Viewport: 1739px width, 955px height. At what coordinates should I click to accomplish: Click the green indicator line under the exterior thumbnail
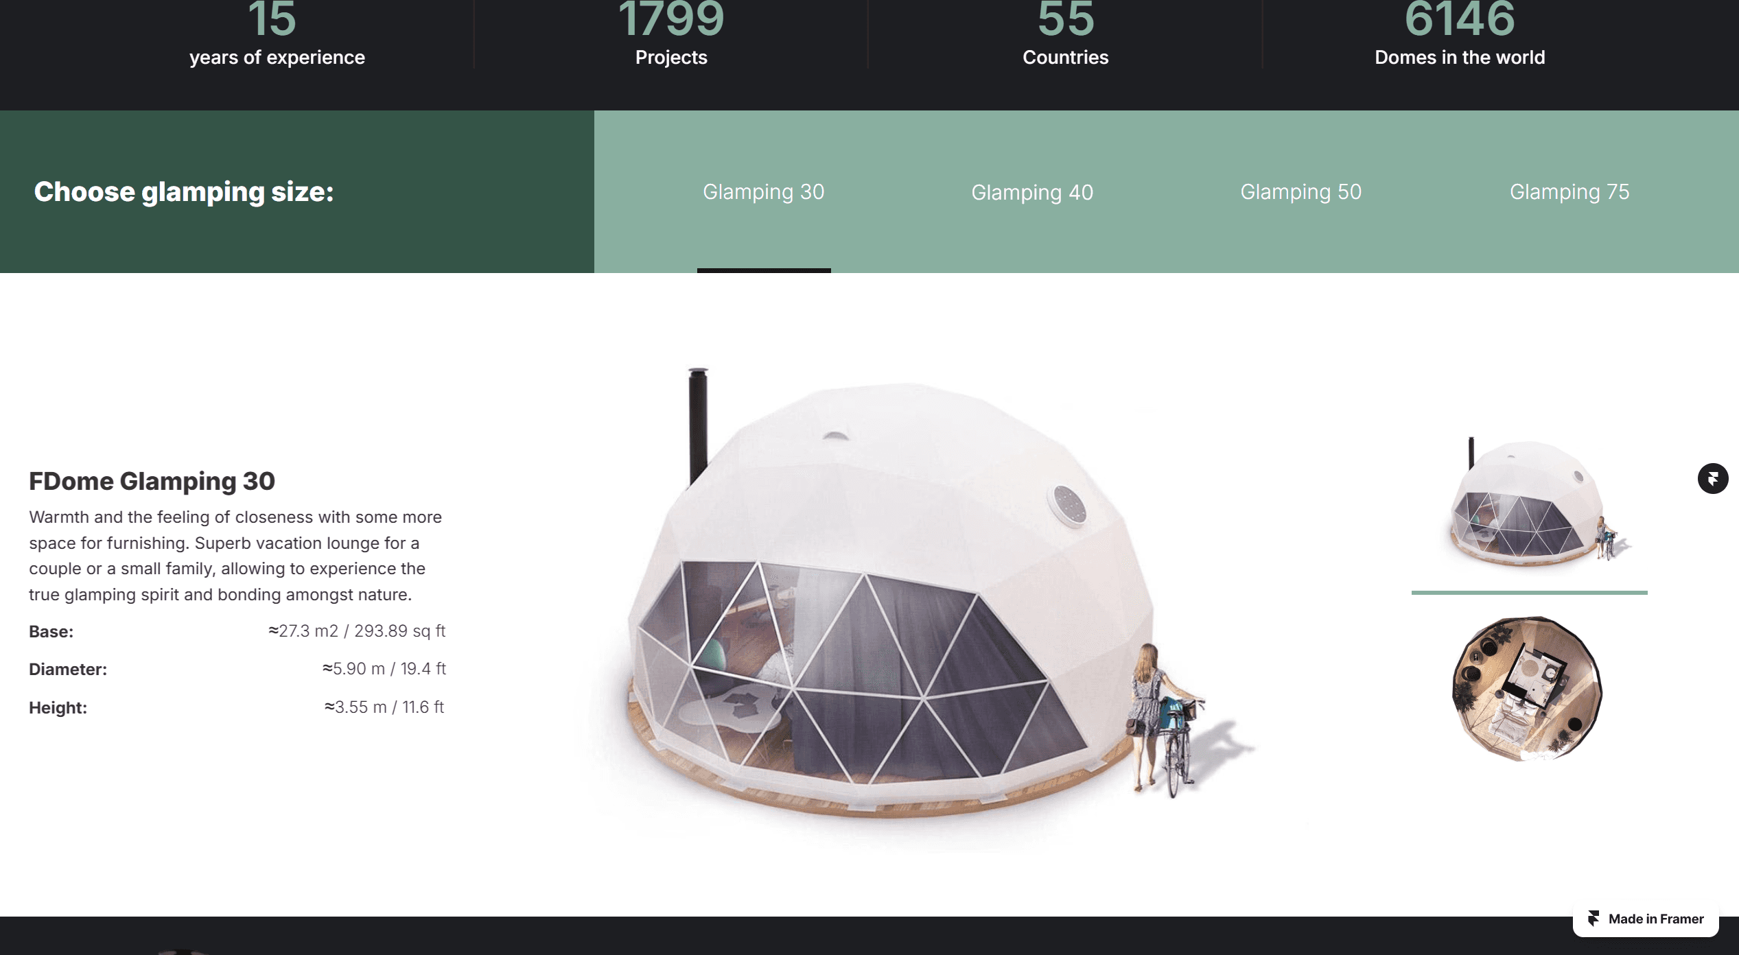point(1530,592)
